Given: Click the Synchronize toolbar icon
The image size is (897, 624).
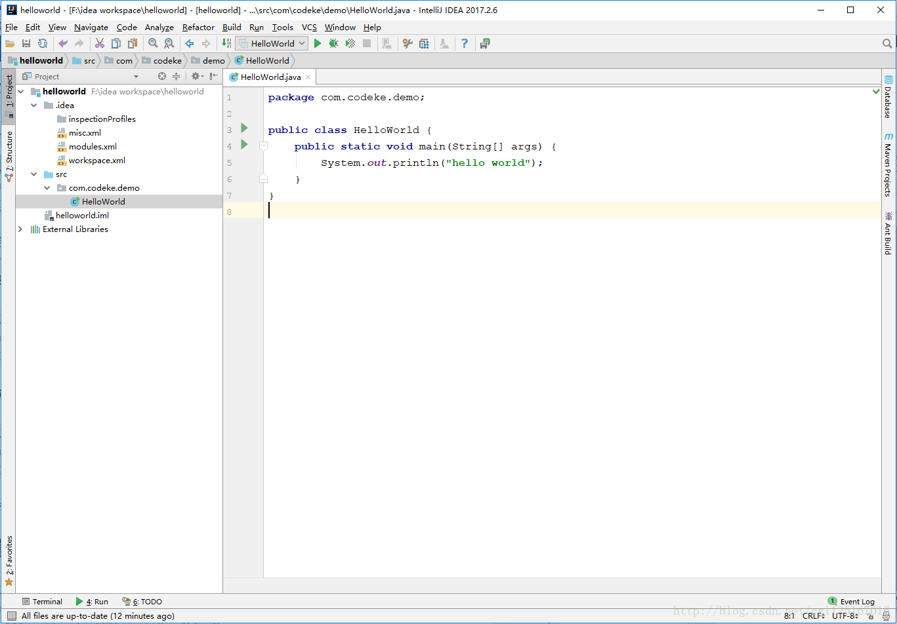Looking at the screenshot, I should pyautogui.click(x=43, y=43).
